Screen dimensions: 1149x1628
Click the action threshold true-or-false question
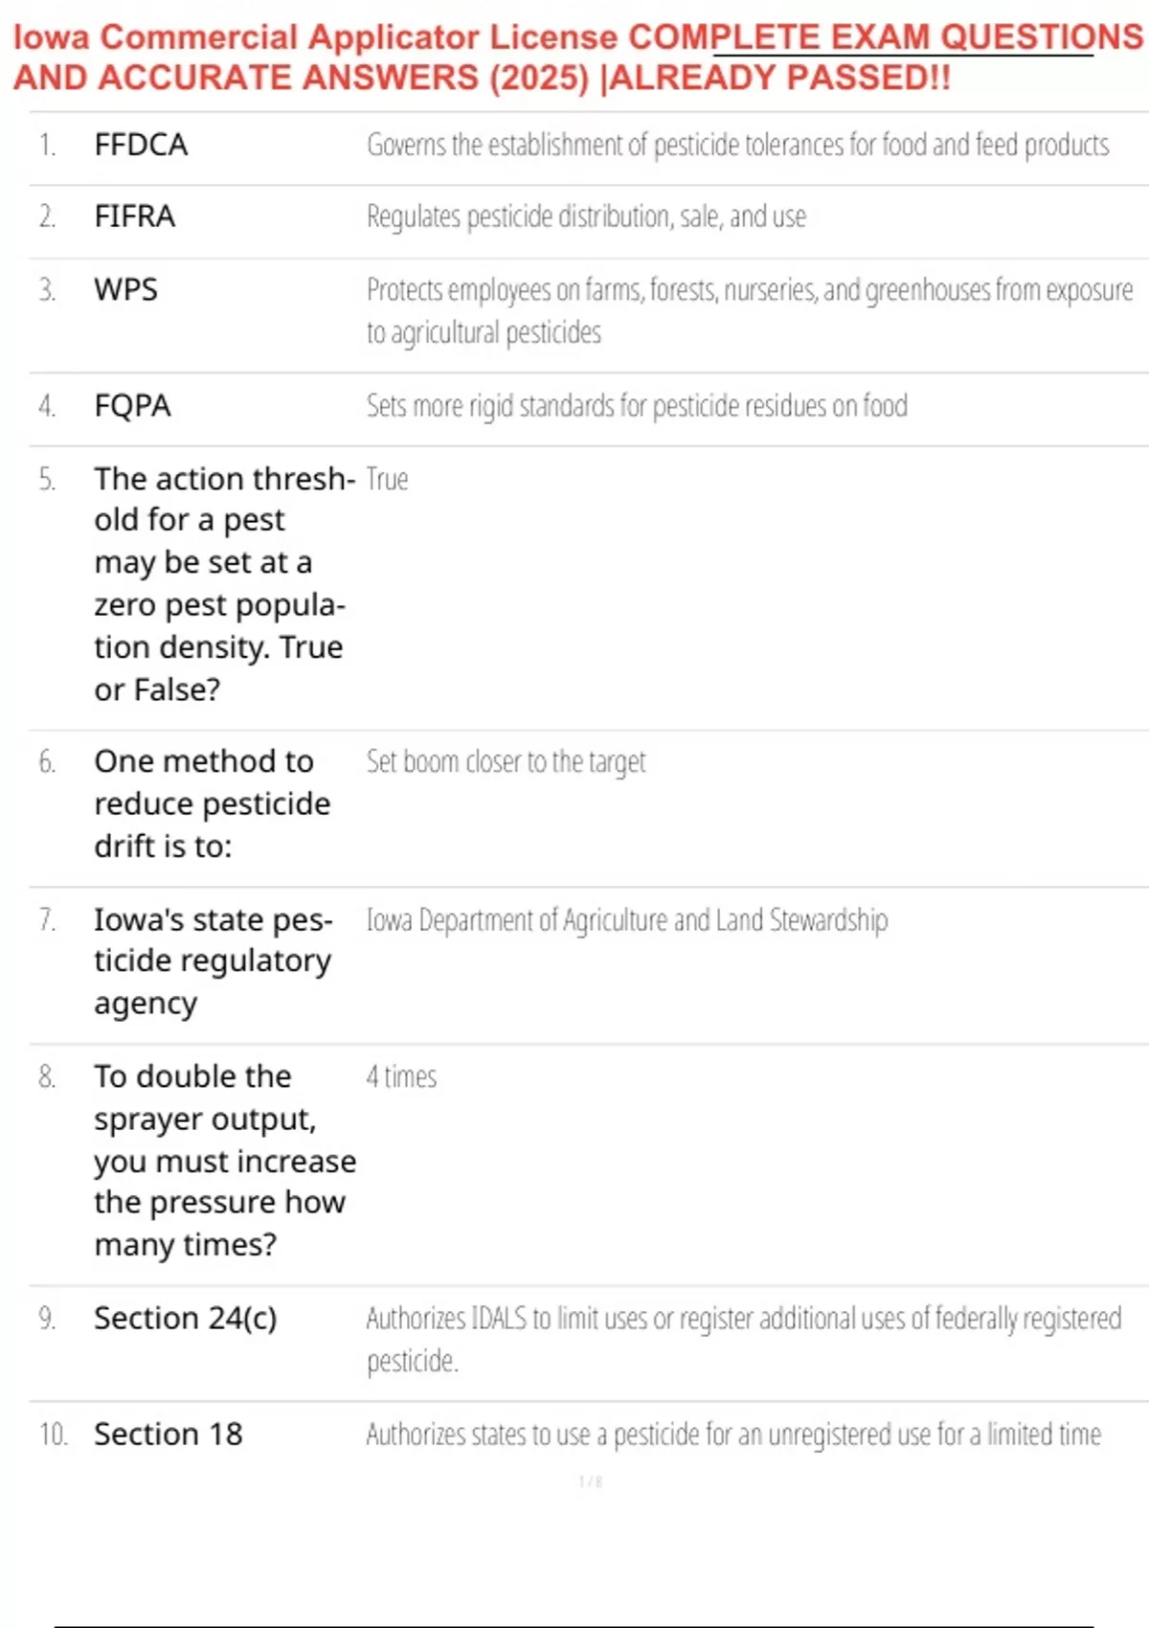[x=222, y=583]
